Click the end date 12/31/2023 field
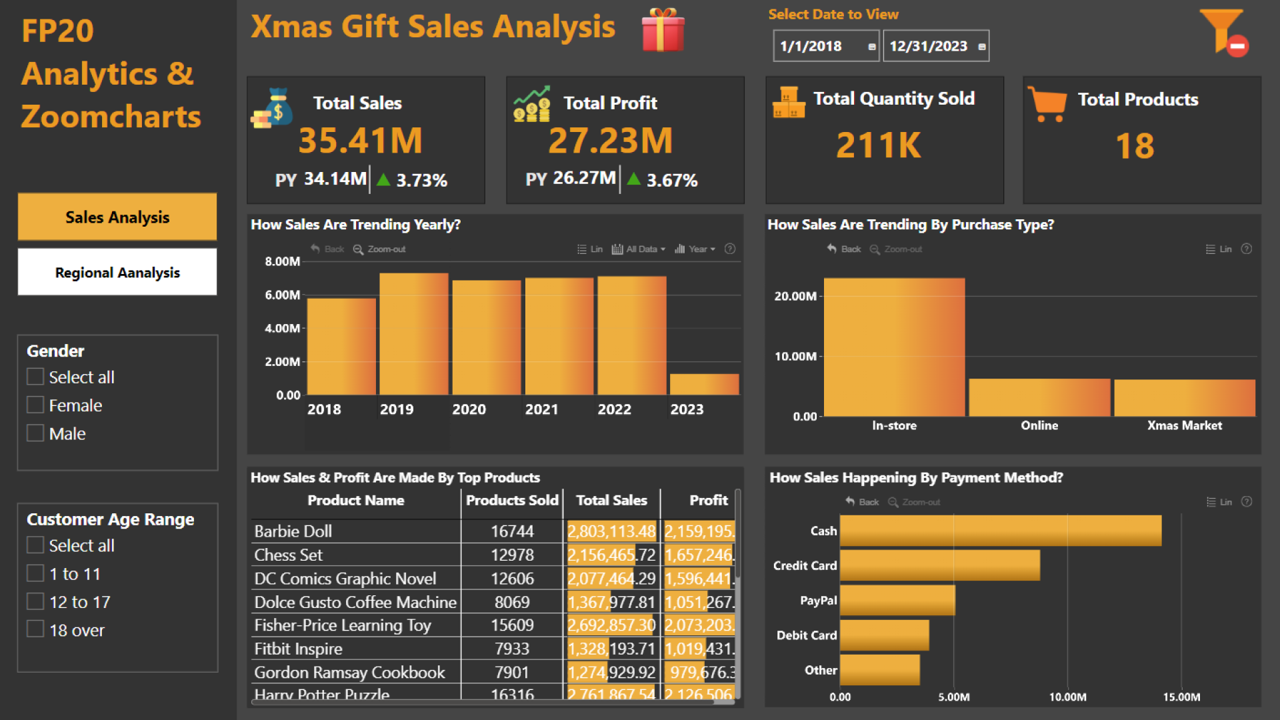Viewport: 1280px width, 720px height. tap(936, 46)
